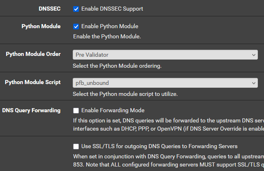Viewport: 264px width, 171px height.
Task: Toggle the Enable DNSSEC Support checkbox
Action: pyautogui.click(x=76, y=9)
